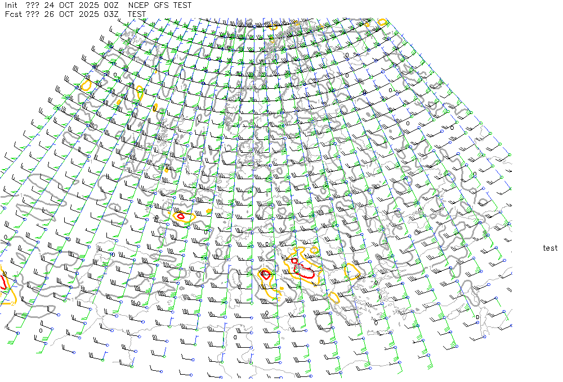
Task: Click the red contour at far-left map edge
Action: tap(3, 281)
